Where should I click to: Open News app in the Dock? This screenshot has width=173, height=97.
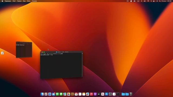coord(103,94)
